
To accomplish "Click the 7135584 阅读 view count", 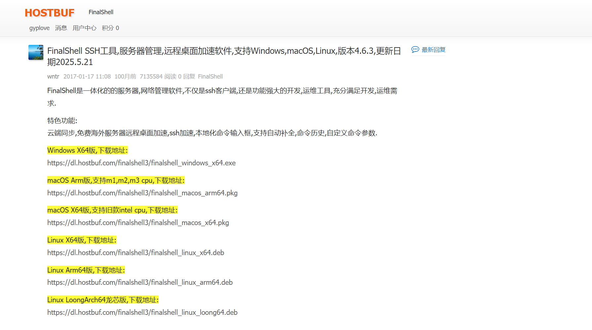I will 158,77.
